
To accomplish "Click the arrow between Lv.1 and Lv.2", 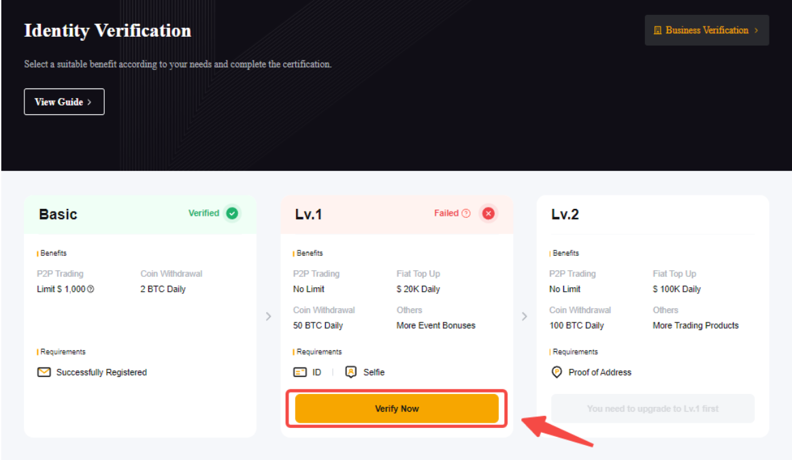I will 524,316.
